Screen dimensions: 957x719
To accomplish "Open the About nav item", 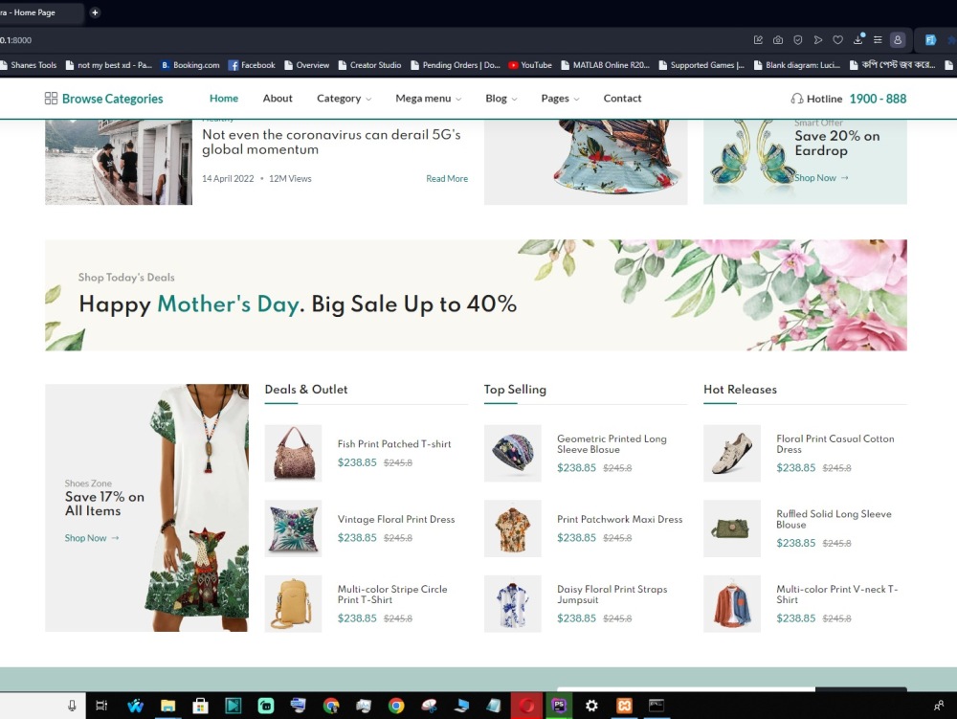I will 278,99.
